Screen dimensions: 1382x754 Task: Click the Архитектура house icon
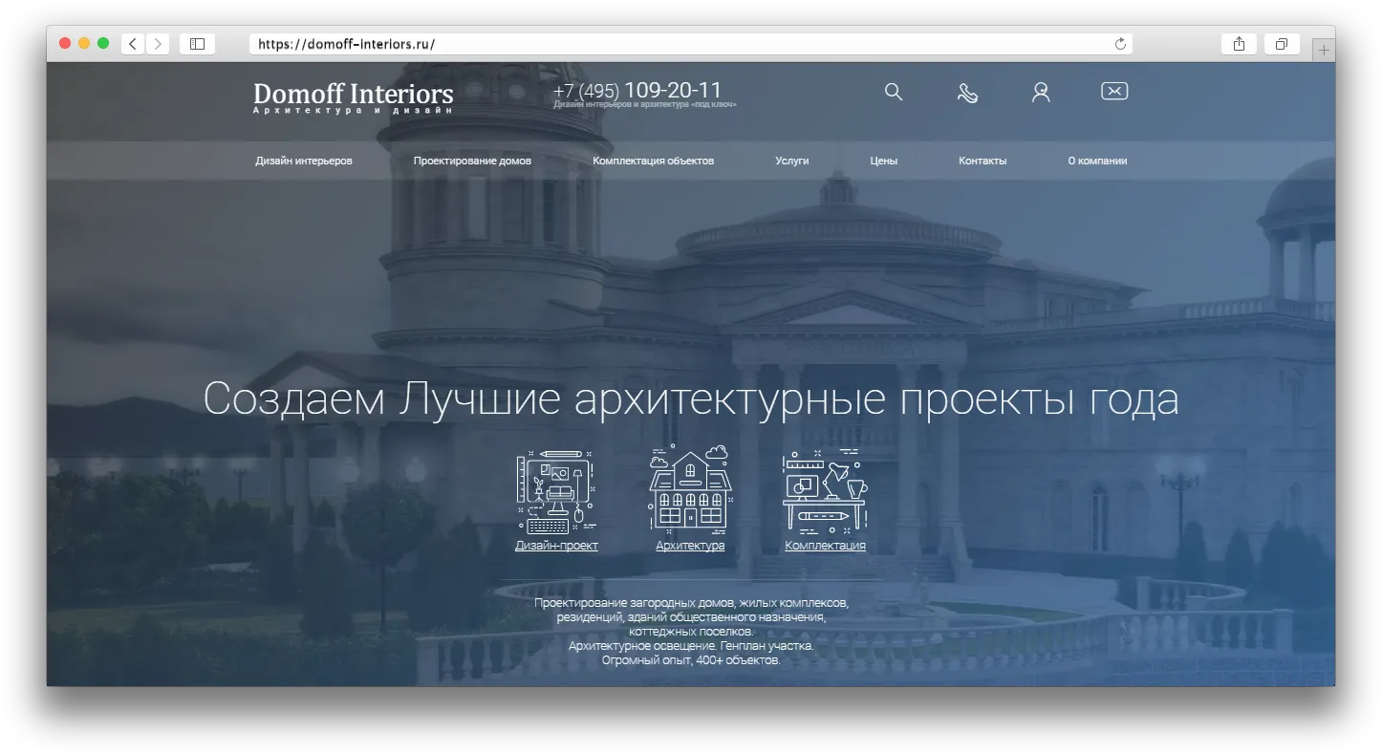[x=690, y=488]
